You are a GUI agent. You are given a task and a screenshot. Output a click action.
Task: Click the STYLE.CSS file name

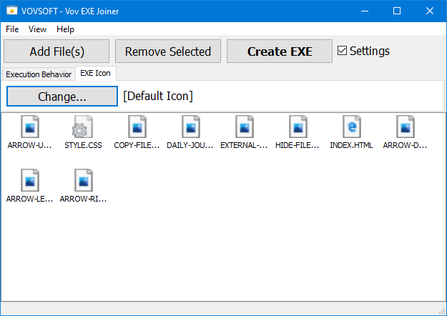pyautogui.click(x=83, y=145)
